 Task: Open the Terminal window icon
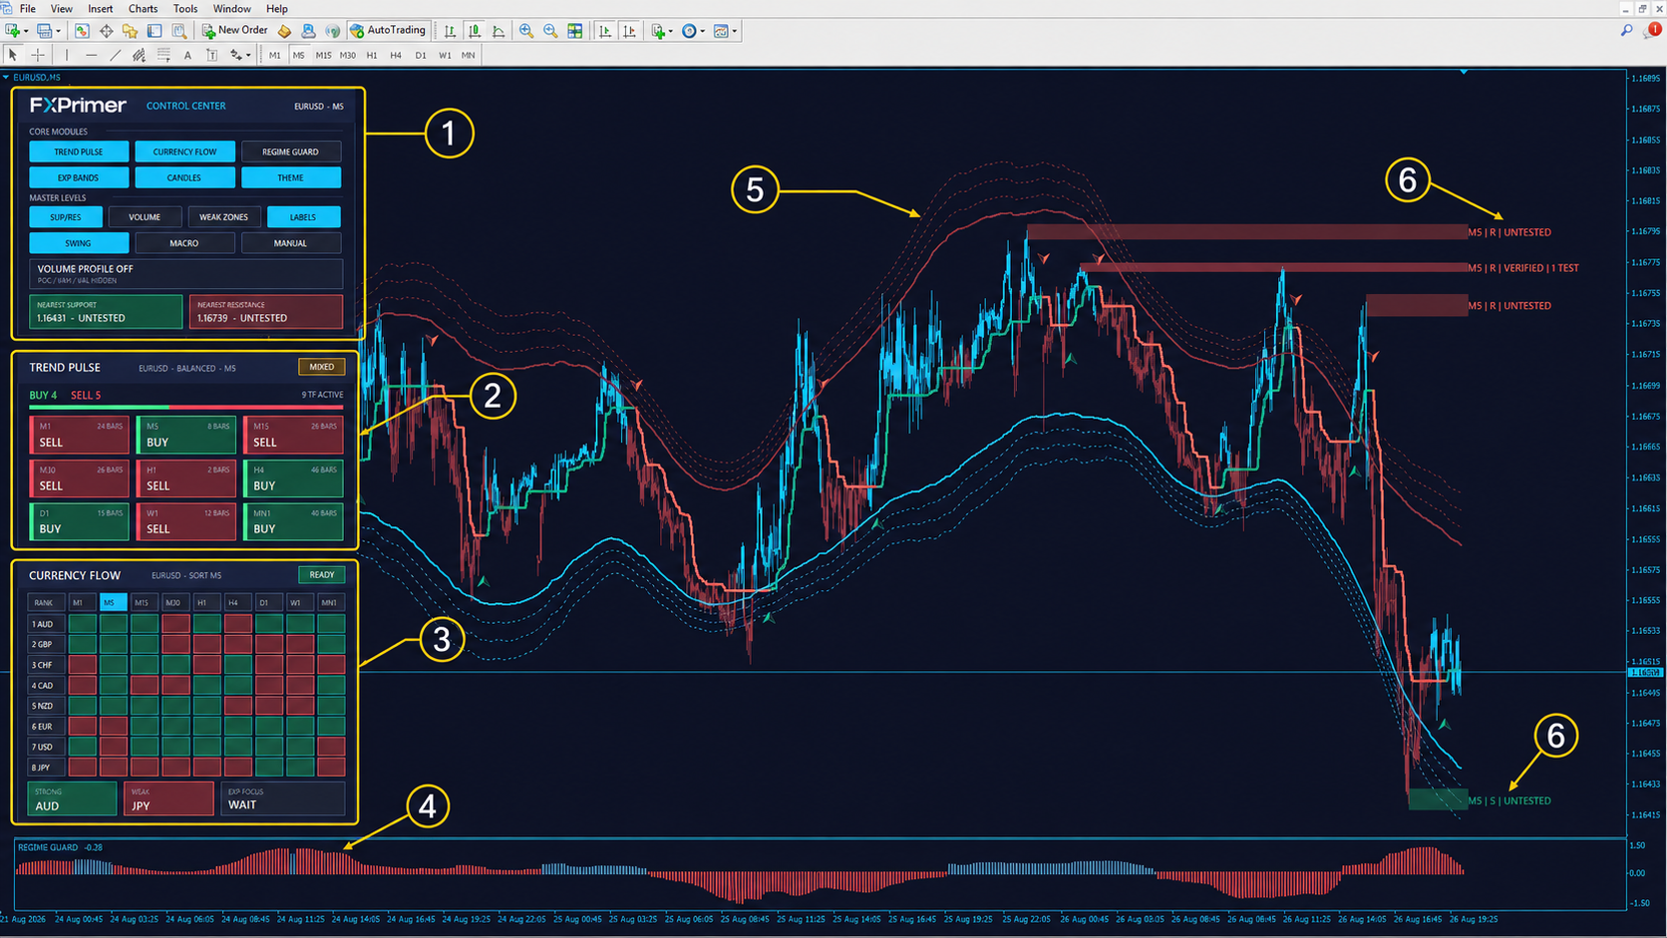(155, 31)
